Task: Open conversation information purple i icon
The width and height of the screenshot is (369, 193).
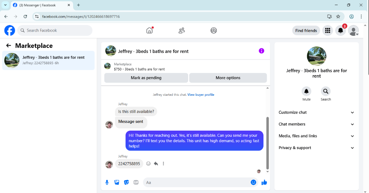Action: coord(261,51)
